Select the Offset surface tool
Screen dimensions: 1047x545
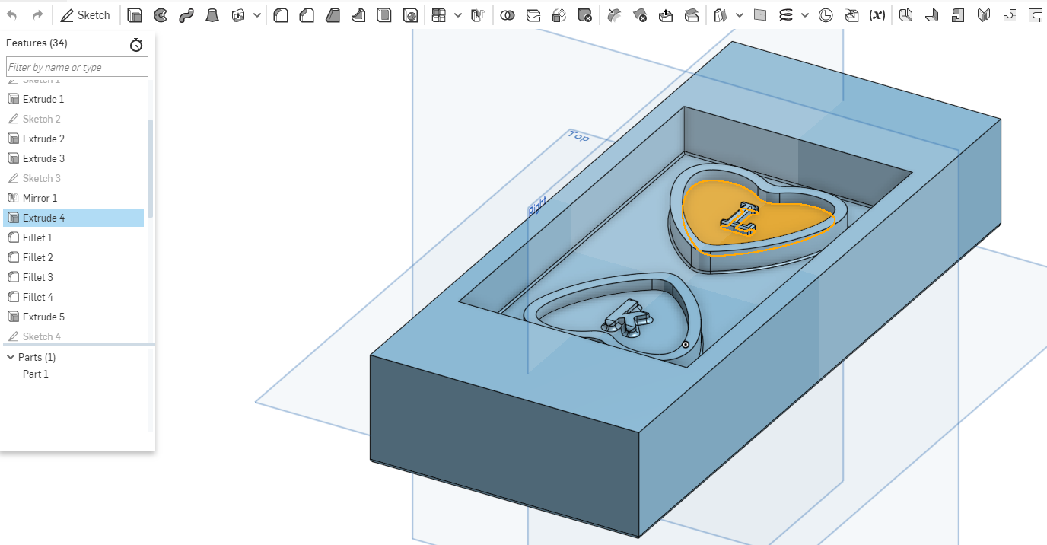click(721, 14)
